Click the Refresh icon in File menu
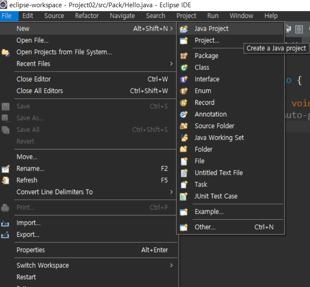The image size is (310, 287). pos(6,181)
